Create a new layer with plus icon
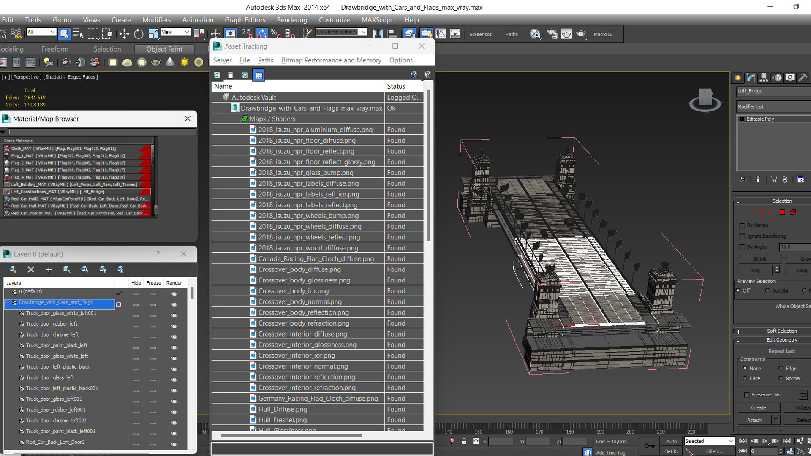811x456 pixels. pyautogui.click(x=49, y=269)
